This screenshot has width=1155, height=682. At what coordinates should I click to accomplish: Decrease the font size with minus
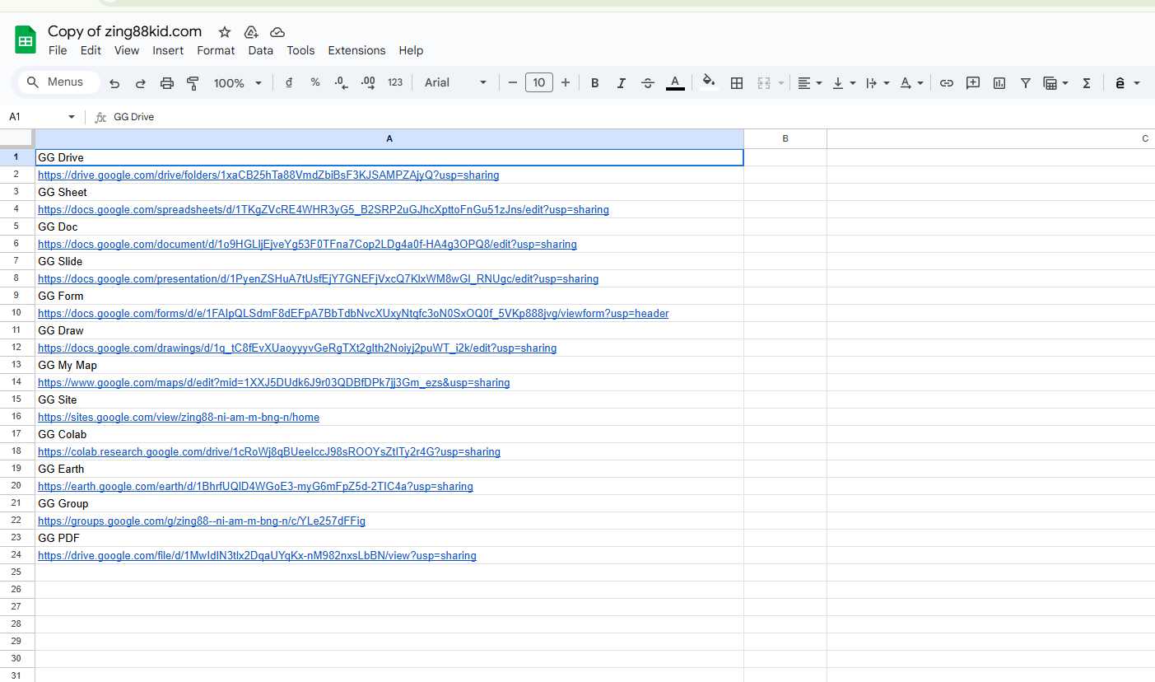(513, 82)
